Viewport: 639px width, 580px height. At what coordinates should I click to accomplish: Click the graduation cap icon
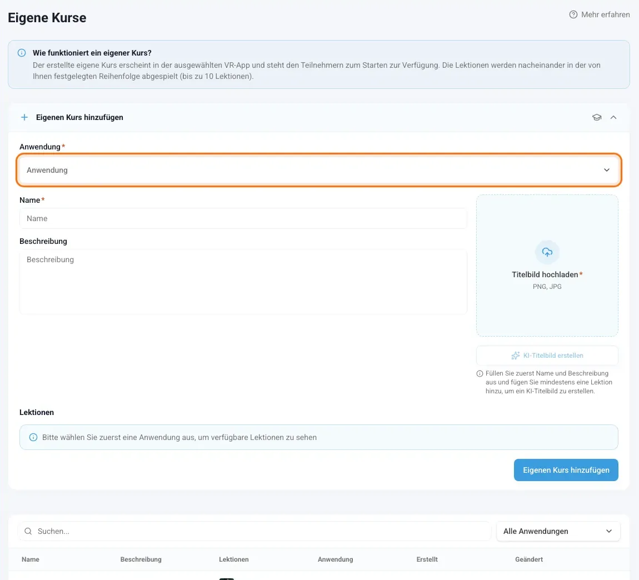597,117
